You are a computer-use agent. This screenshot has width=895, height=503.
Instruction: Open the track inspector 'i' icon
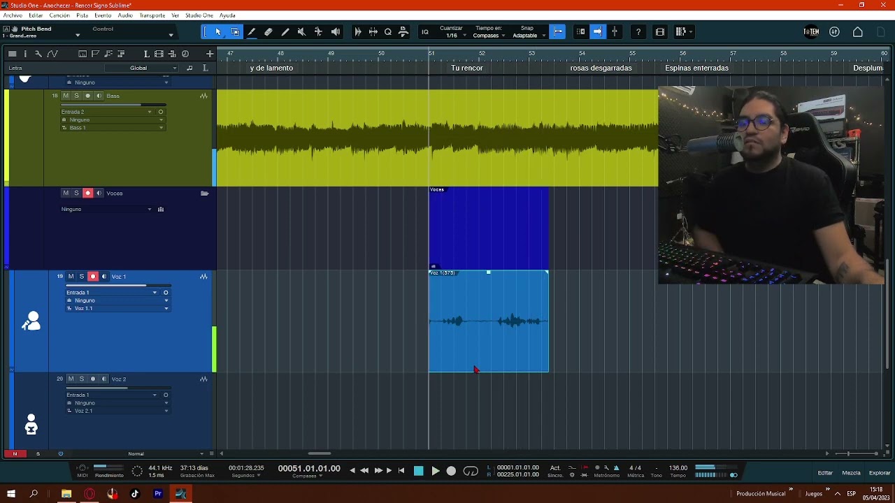click(x=25, y=54)
